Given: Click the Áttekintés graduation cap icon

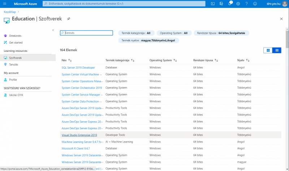Looking at the screenshot, I should 5,36.
